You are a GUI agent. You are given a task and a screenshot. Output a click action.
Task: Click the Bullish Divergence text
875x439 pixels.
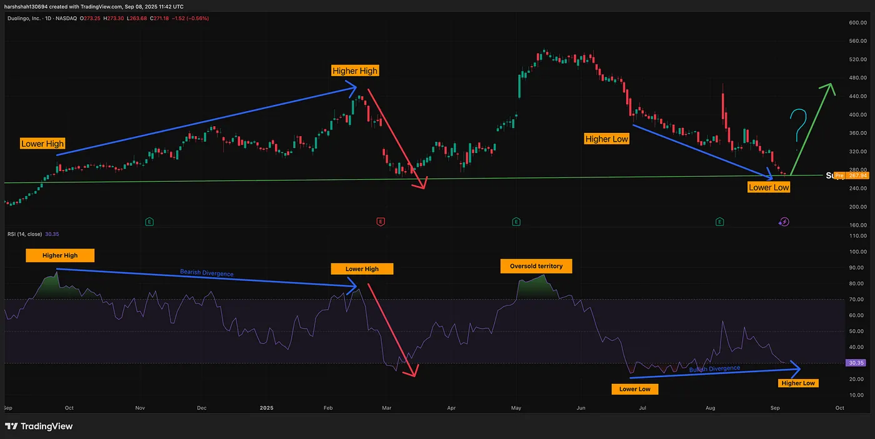714,369
